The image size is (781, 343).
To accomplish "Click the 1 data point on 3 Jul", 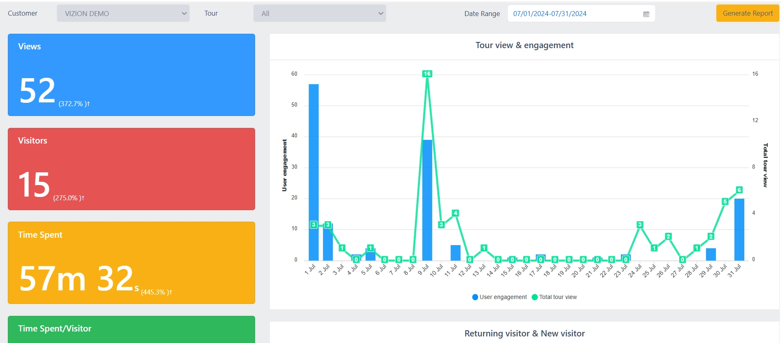I will click(342, 248).
